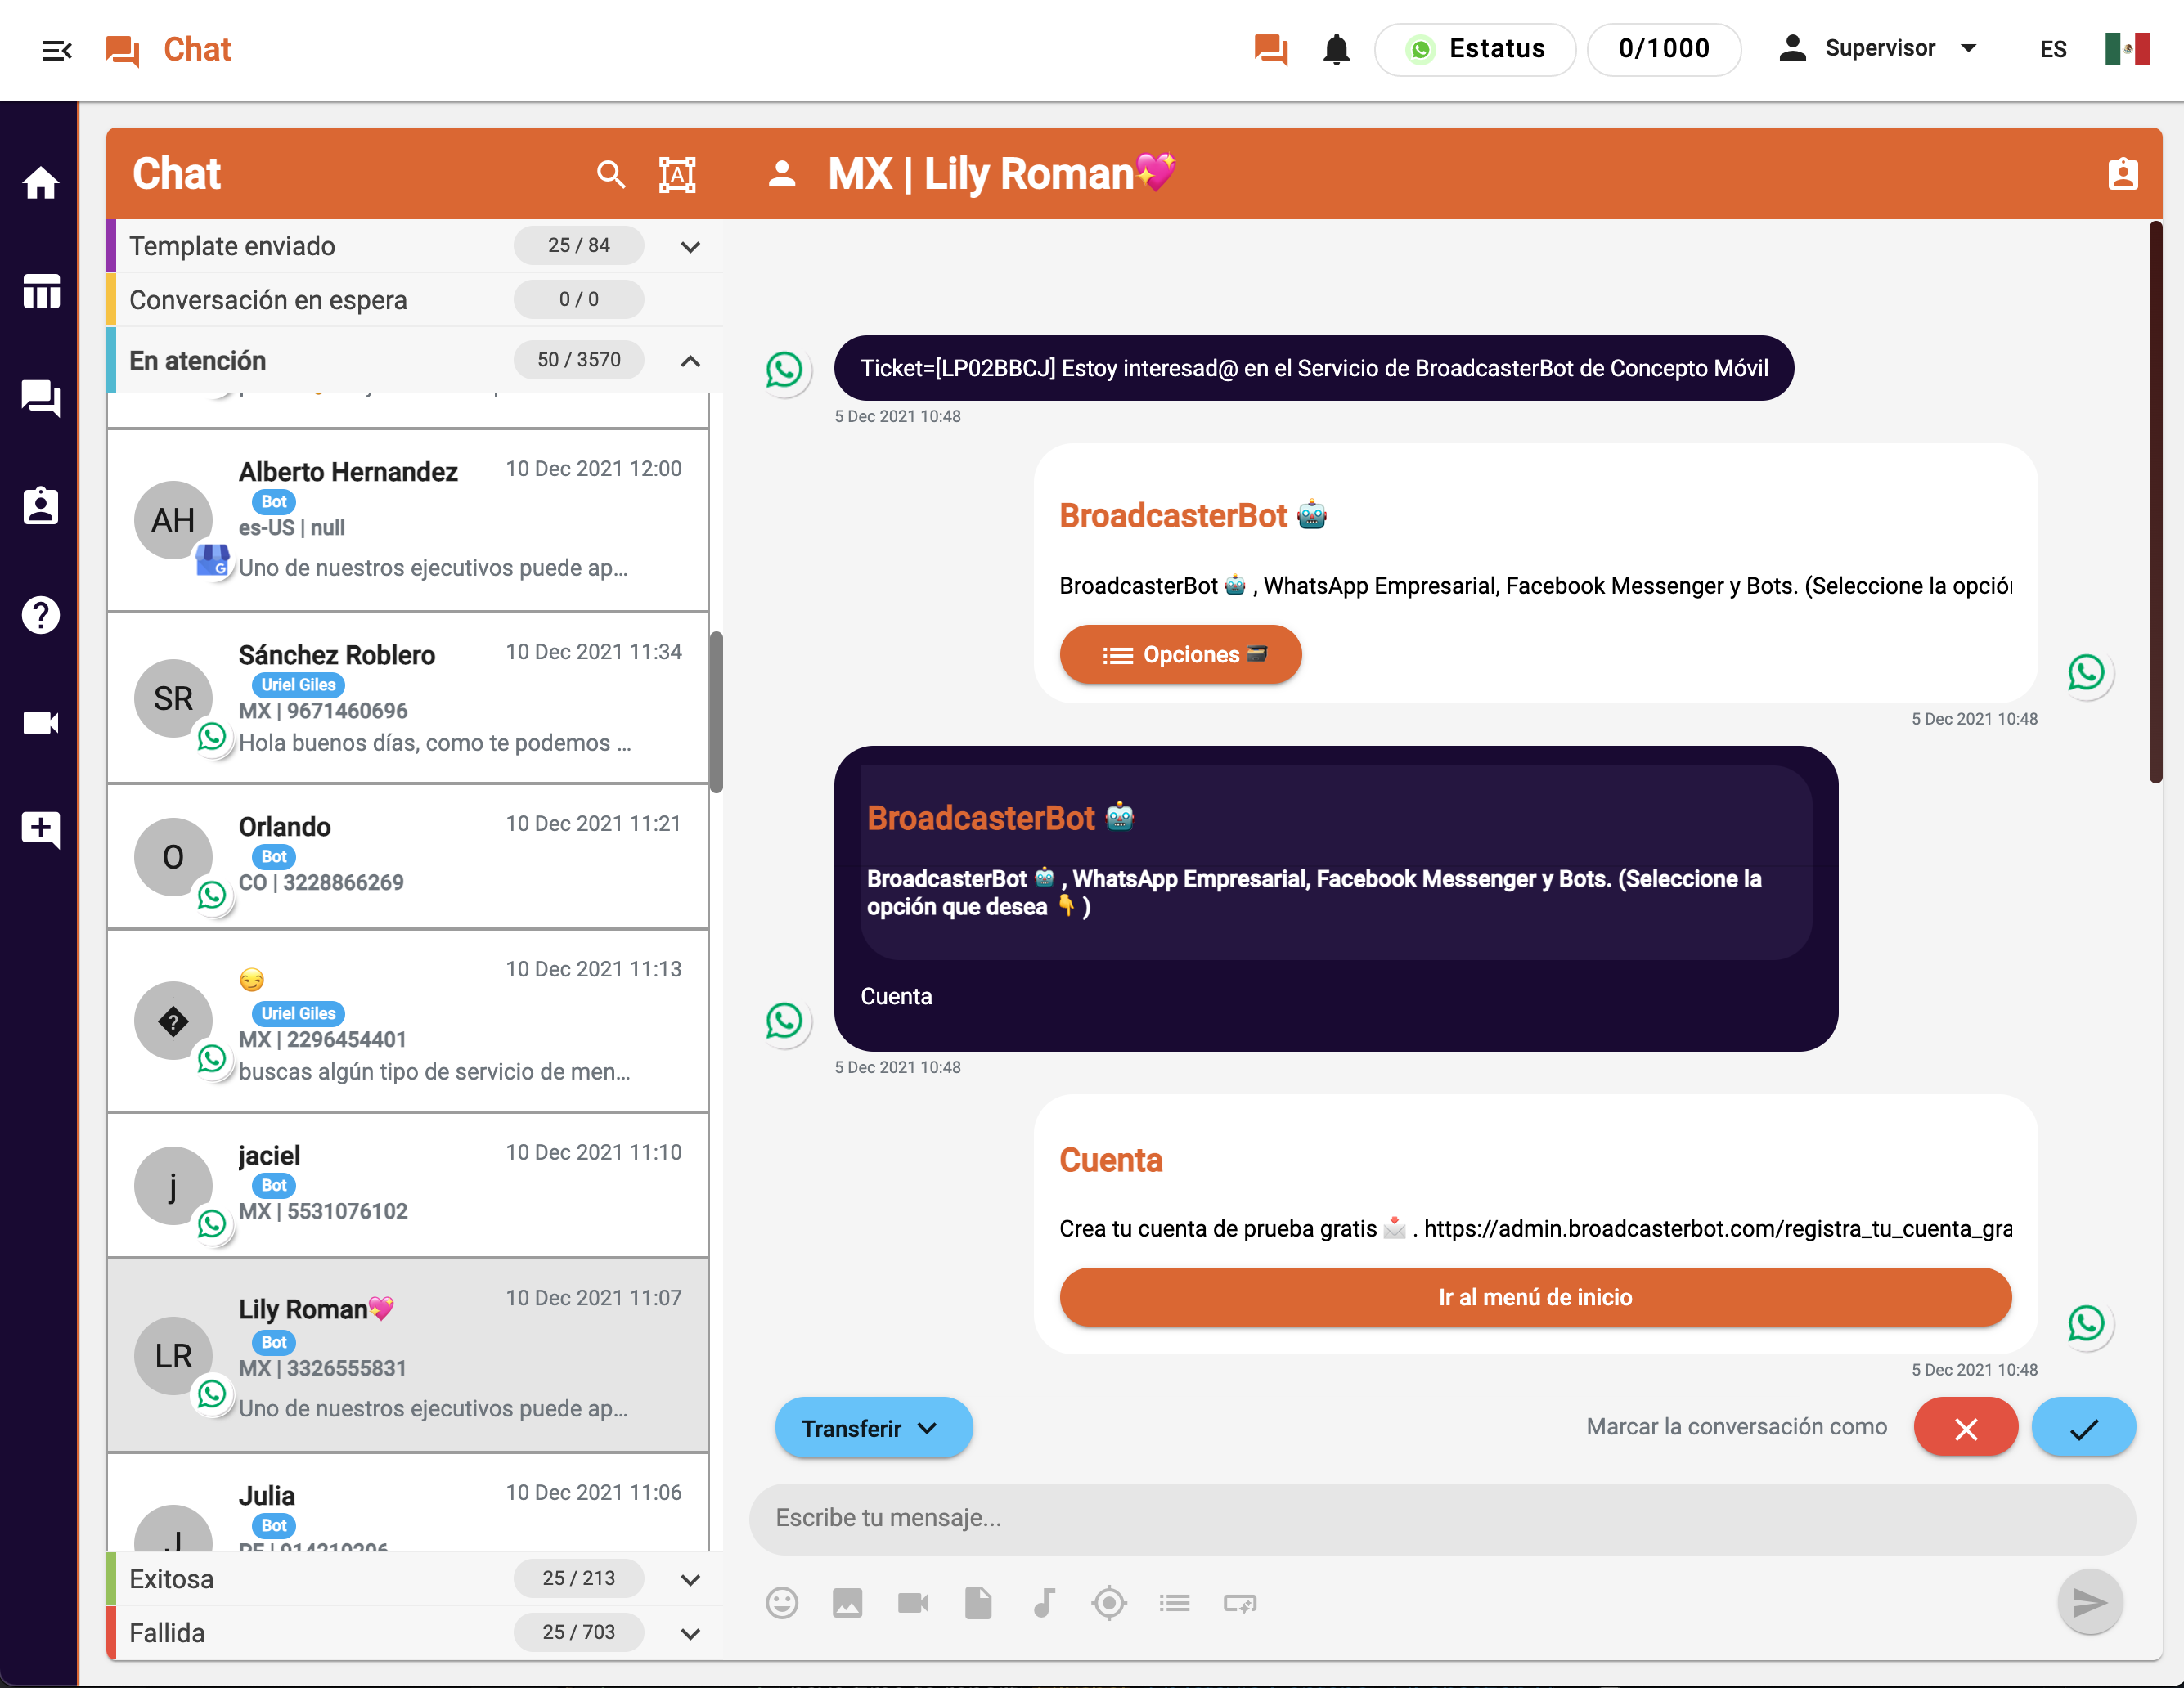
Task: Attach a video file
Action: 912,1603
